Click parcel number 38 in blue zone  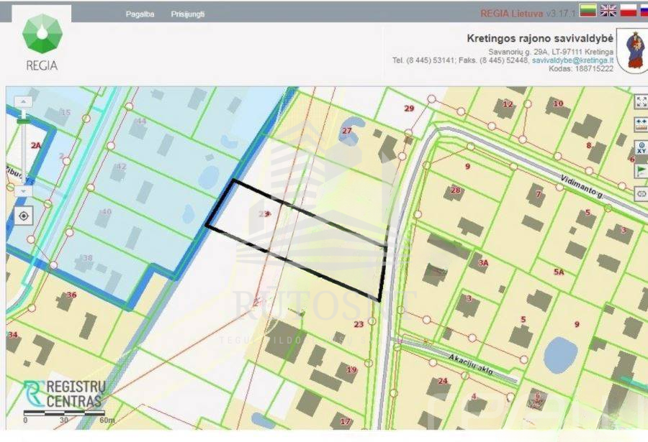86,258
